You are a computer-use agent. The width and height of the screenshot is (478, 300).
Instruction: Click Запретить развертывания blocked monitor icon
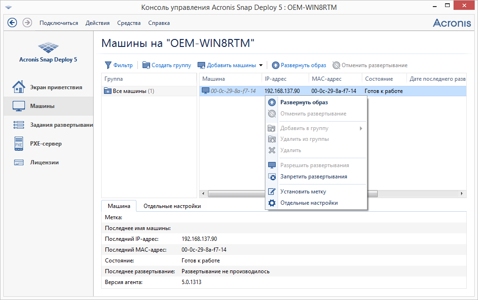[271, 177]
